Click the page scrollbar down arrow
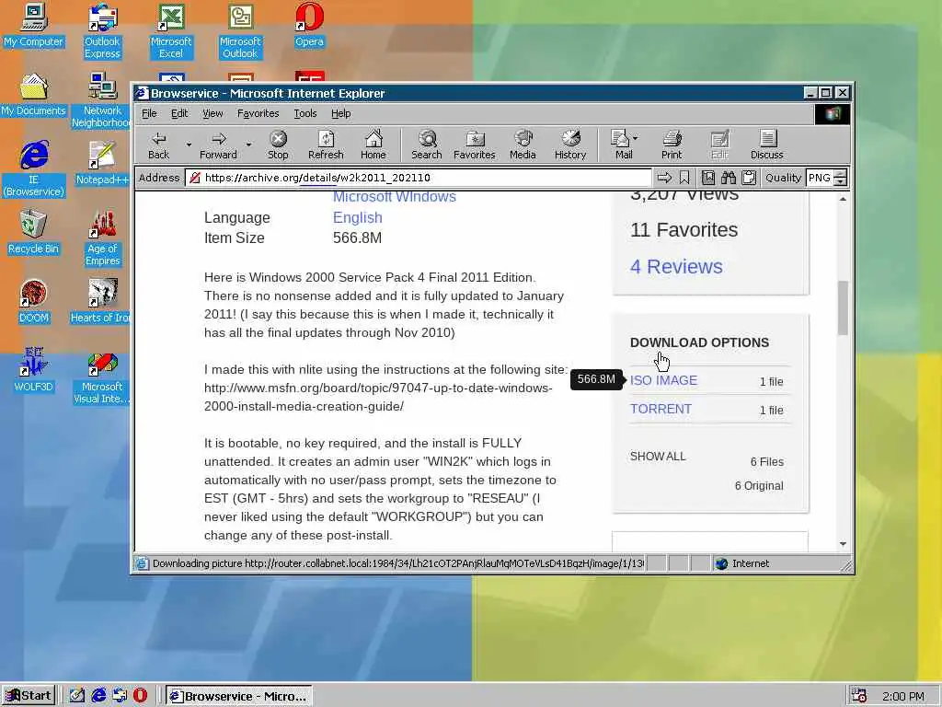 (x=843, y=543)
